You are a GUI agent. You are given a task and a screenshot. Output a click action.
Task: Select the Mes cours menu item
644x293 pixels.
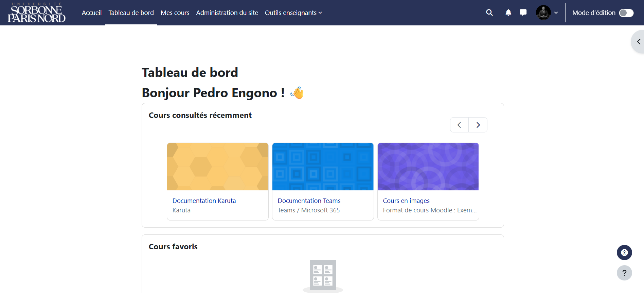[175, 13]
